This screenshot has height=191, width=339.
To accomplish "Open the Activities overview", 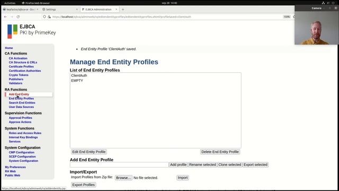I will (10, 3).
